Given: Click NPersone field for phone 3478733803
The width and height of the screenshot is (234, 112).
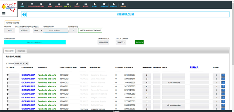Looking at the screenshot, I should 147,86.
